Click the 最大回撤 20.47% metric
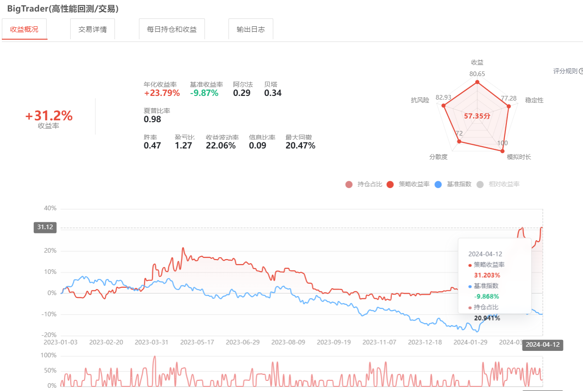 point(300,146)
